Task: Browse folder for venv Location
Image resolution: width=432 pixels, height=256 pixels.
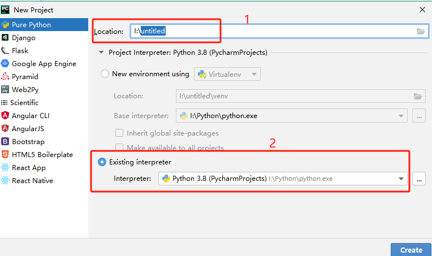Action: point(418,96)
